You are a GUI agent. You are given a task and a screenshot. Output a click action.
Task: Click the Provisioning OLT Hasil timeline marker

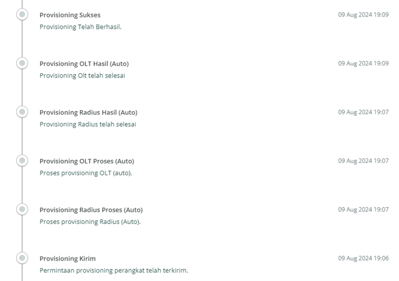(x=22, y=63)
